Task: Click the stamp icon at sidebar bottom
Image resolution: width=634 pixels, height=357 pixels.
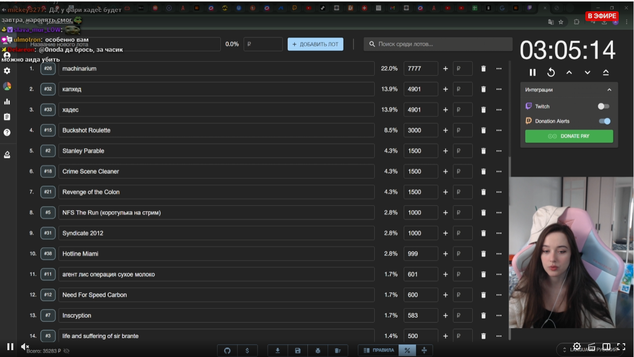Action: click(x=7, y=154)
